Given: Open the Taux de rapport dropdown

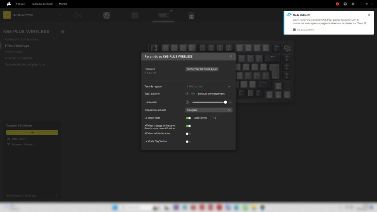Looking at the screenshot, I should click(209, 86).
